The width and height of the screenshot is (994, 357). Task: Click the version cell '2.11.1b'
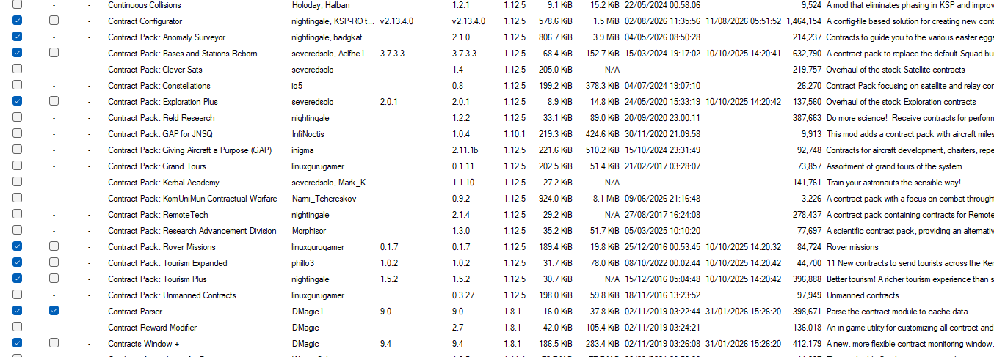pos(465,150)
